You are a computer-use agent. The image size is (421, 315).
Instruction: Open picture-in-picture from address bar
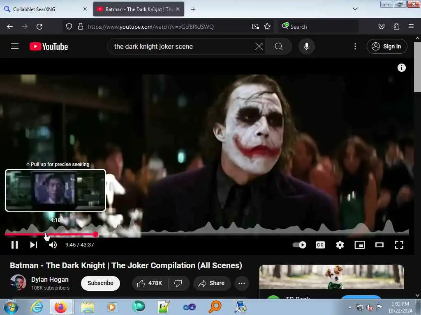255,27
